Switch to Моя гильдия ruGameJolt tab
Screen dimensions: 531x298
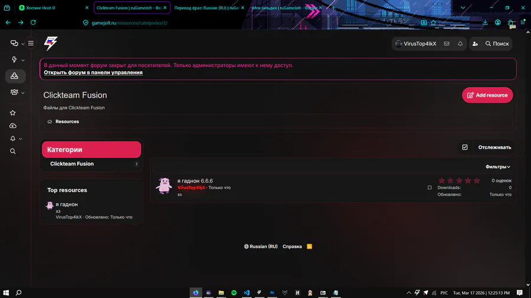[x=284, y=8]
